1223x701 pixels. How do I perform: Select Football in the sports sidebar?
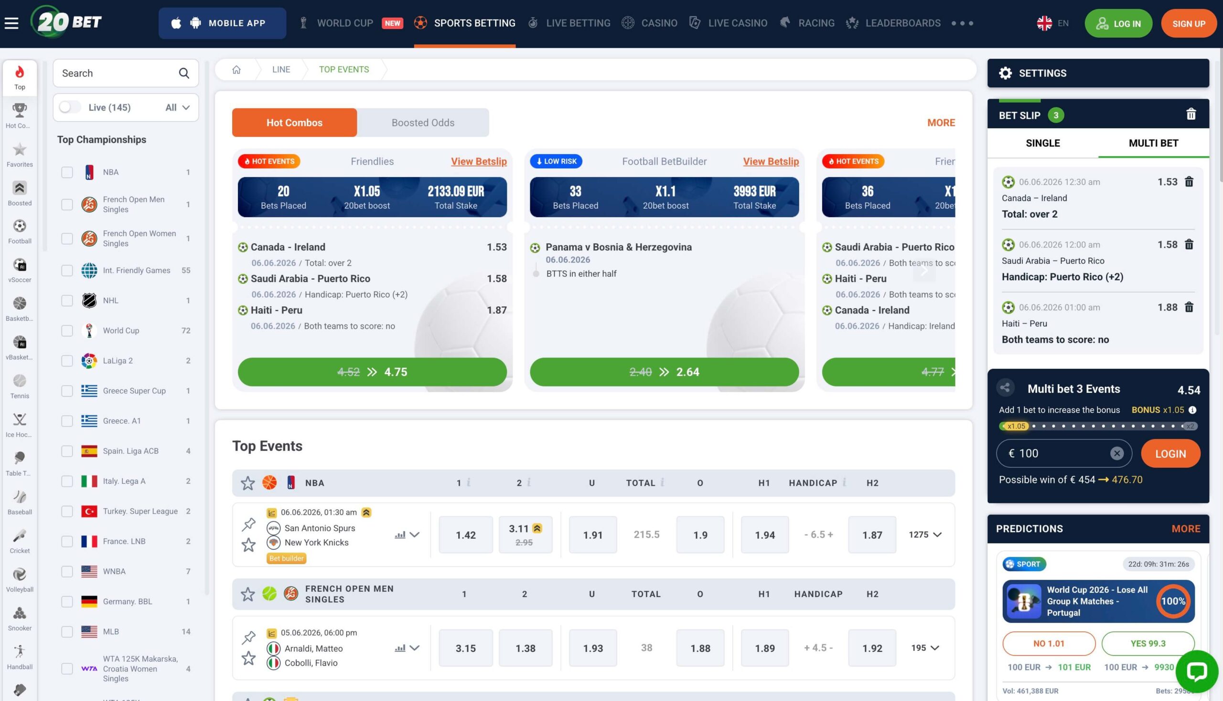point(20,231)
